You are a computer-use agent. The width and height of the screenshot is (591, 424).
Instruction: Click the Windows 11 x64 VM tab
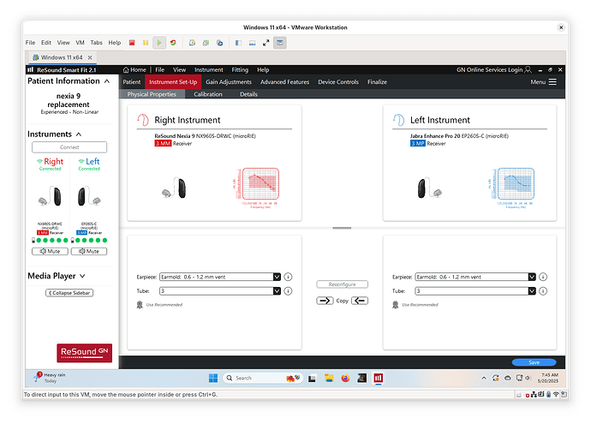62,57
